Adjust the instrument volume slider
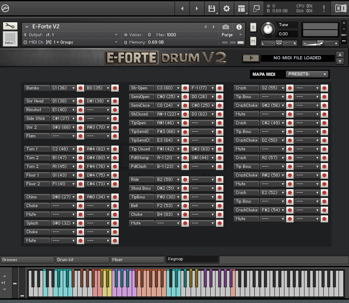This screenshot has width=349, height=303. point(320,43)
